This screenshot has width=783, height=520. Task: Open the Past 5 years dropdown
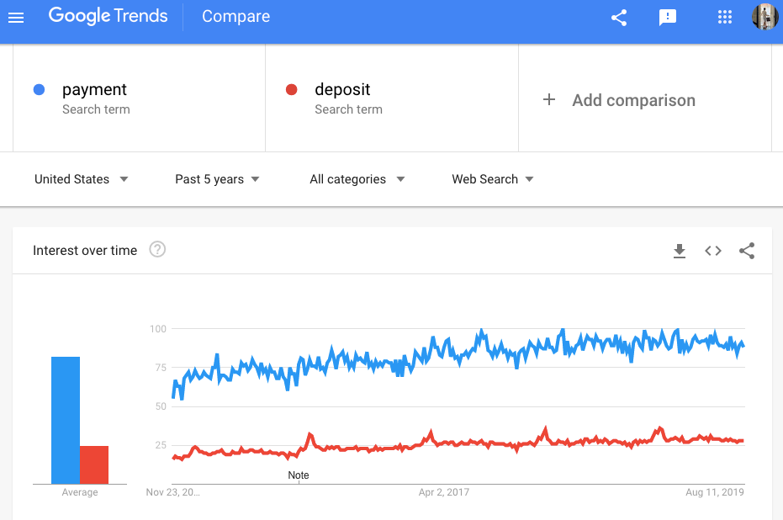(x=217, y=179)
